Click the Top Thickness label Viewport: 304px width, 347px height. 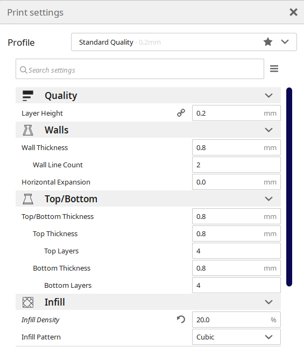55,233
